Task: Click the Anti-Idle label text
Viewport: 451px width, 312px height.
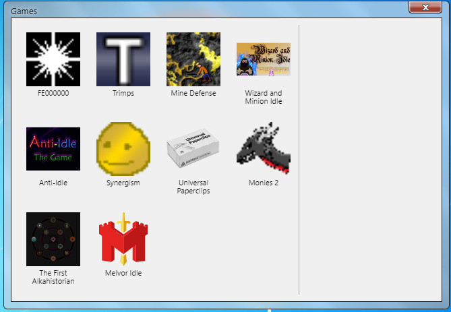Action: pos(53,183)
